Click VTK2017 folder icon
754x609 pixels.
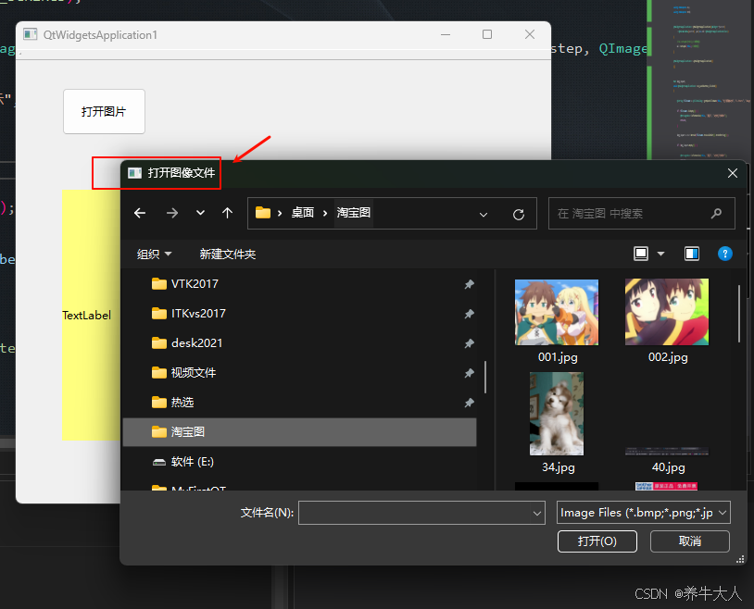[158, 284]
